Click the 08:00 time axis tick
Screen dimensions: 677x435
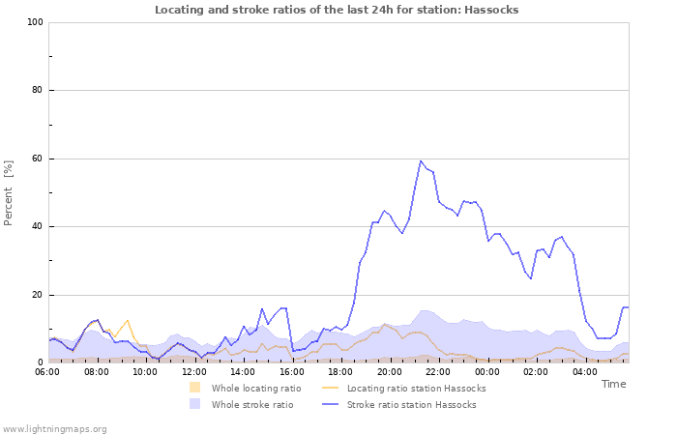click(97, 371)
